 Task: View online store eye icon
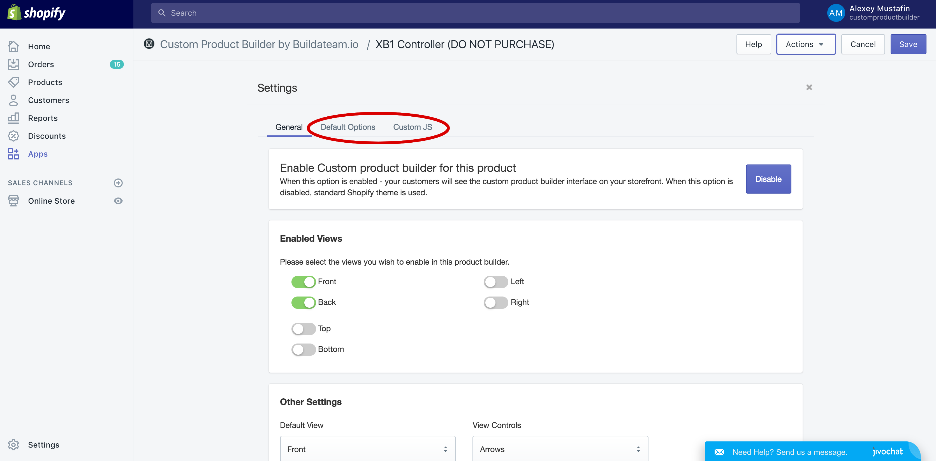point(118,201)
